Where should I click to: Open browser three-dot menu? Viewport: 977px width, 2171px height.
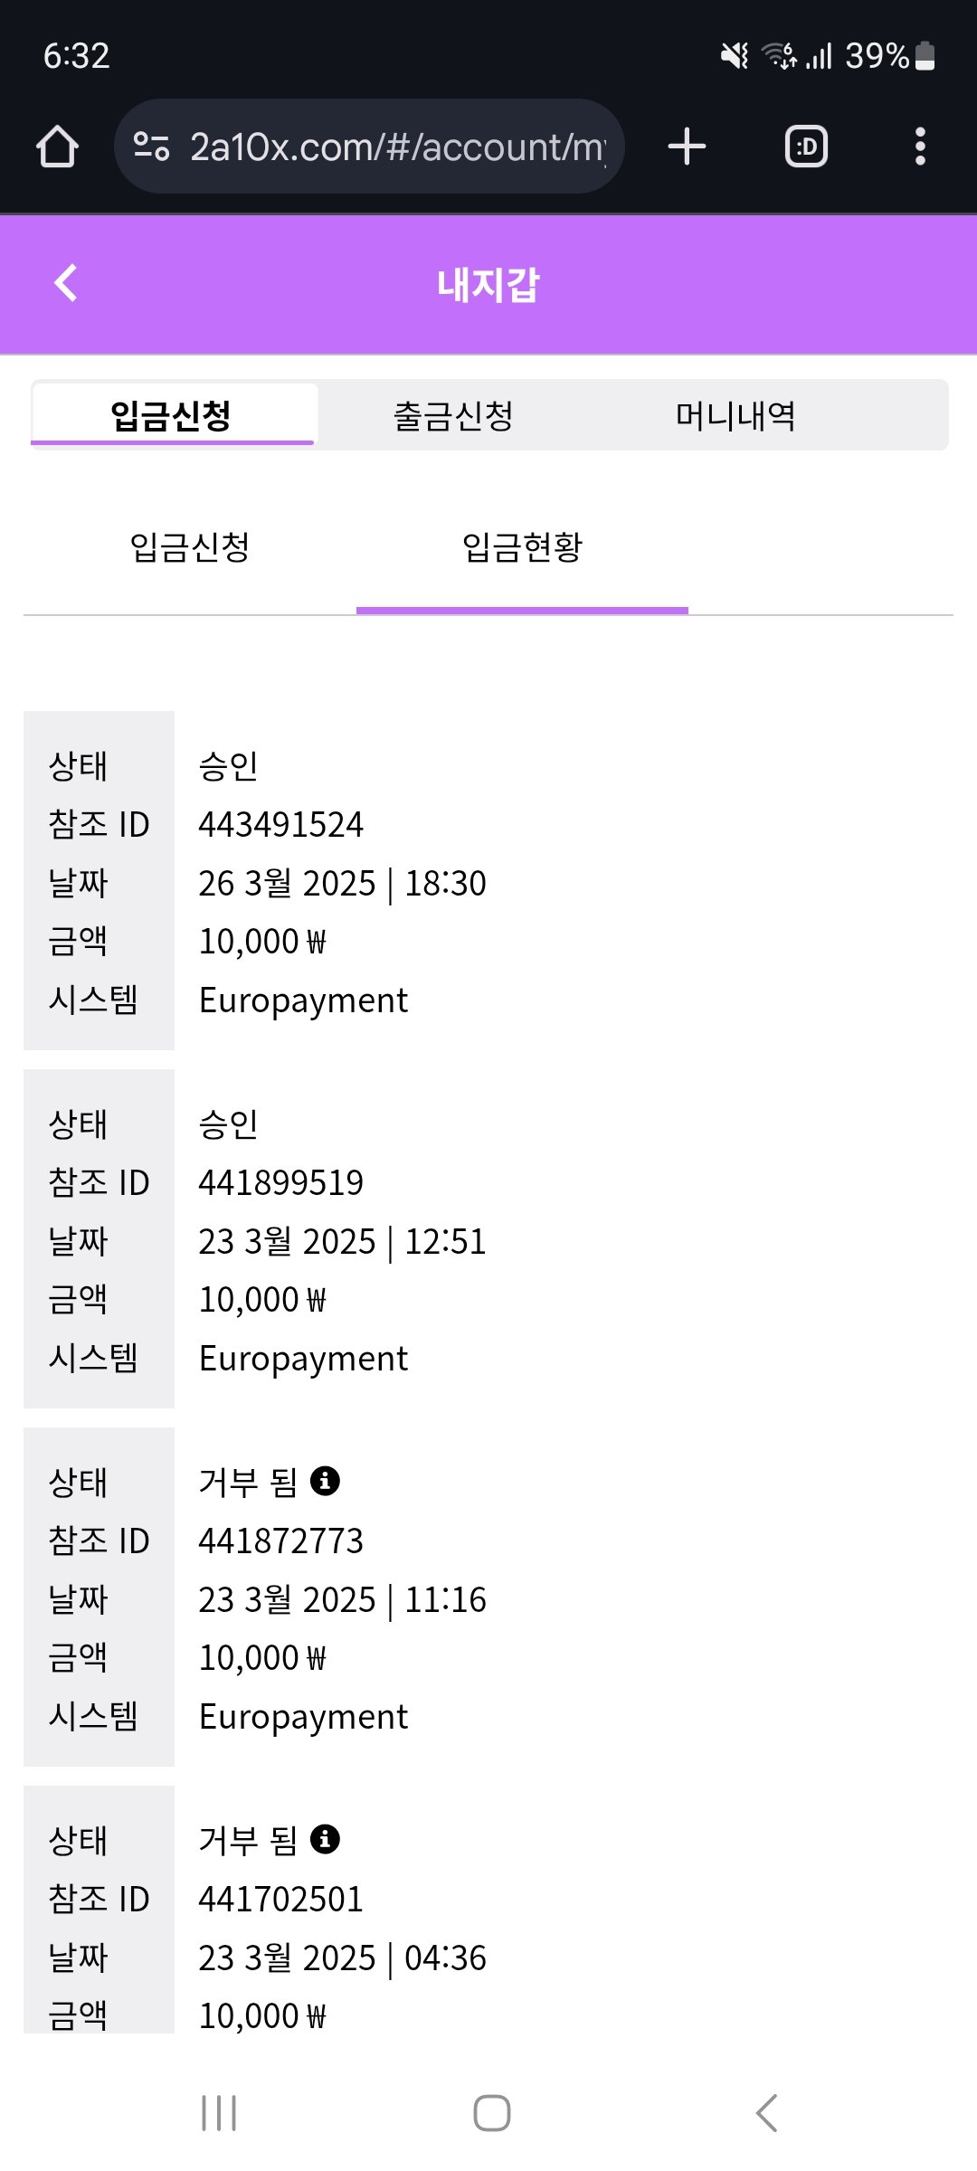tap(920, 147)
